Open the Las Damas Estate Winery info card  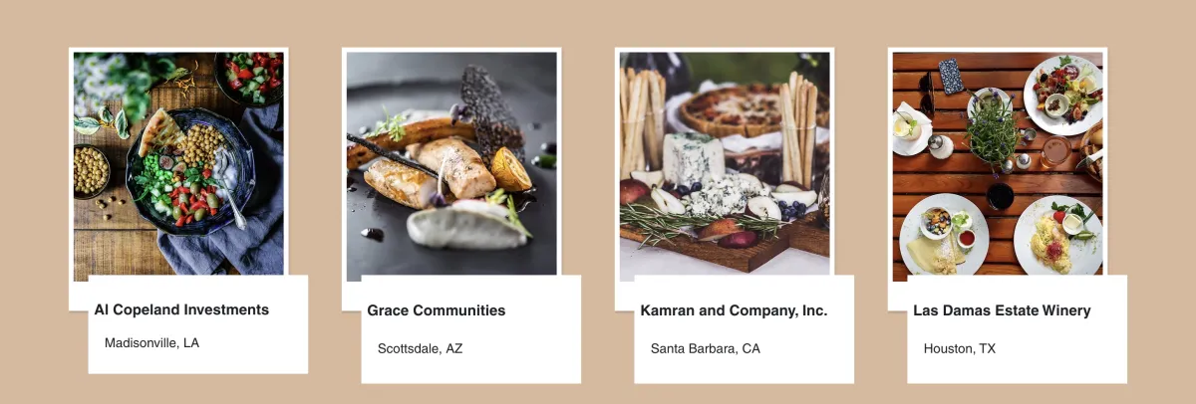(1018, 329)
